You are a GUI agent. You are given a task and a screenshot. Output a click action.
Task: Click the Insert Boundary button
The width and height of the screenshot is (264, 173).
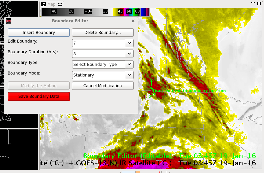click(x=39, y=33)
